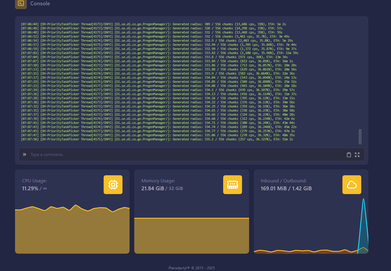This screenshot has height=271, width=391.
Task: Click the log line showing 13,686 cps
Action: 153,24
